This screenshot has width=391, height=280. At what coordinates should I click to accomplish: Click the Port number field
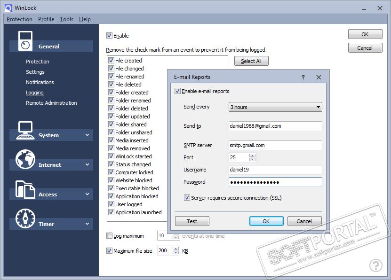(239, 157)
